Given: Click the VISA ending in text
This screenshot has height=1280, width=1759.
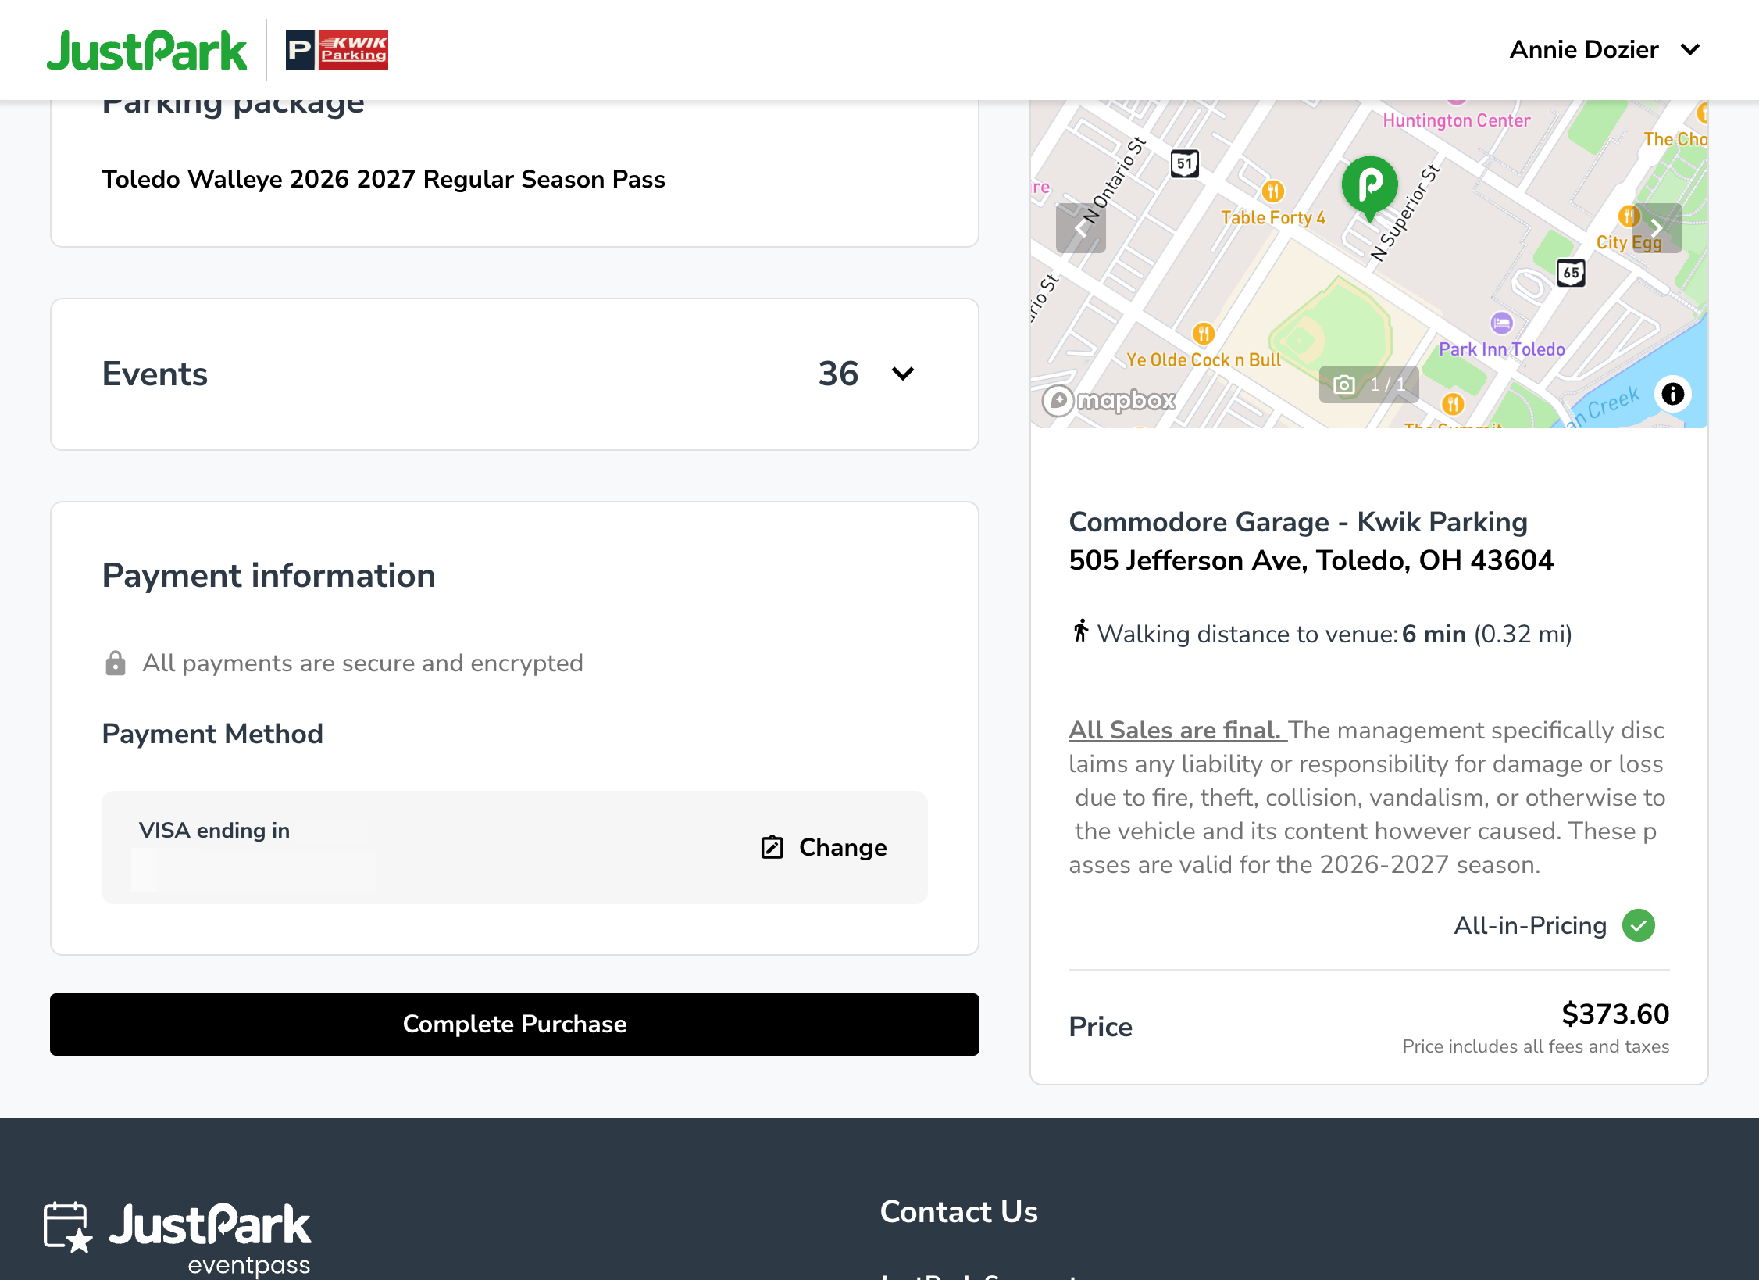Looking at the screenshot, I should click(214, 830).
